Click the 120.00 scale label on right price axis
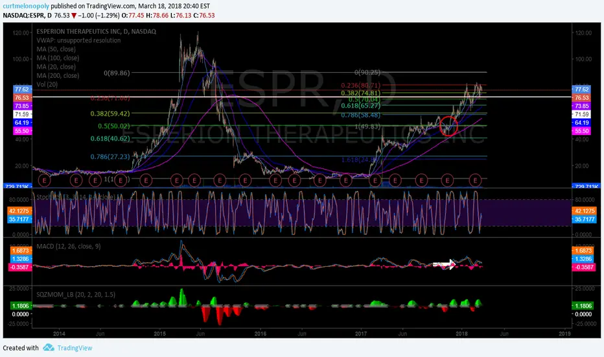This screenshot has width=604, height=357. [583, 33]
